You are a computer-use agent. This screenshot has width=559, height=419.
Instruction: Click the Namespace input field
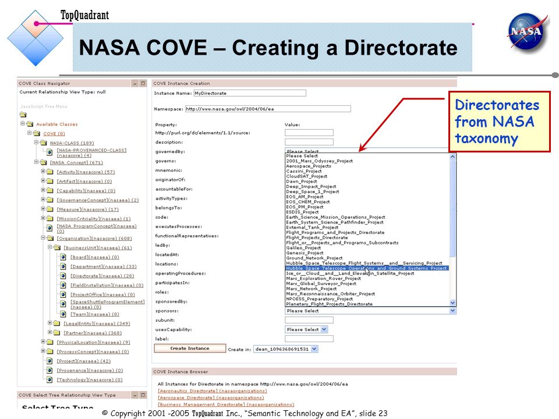(x=268, y=109)
